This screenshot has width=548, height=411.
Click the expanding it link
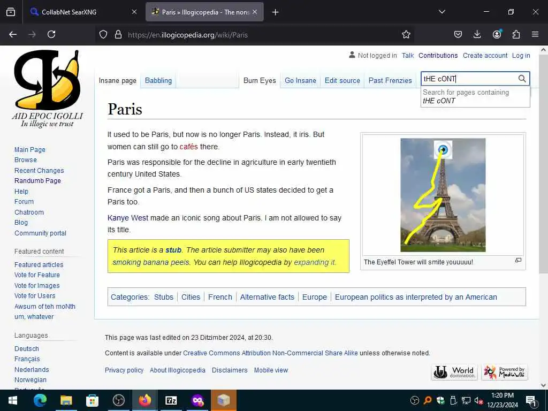pyautogui.click(x=315, y=262)
